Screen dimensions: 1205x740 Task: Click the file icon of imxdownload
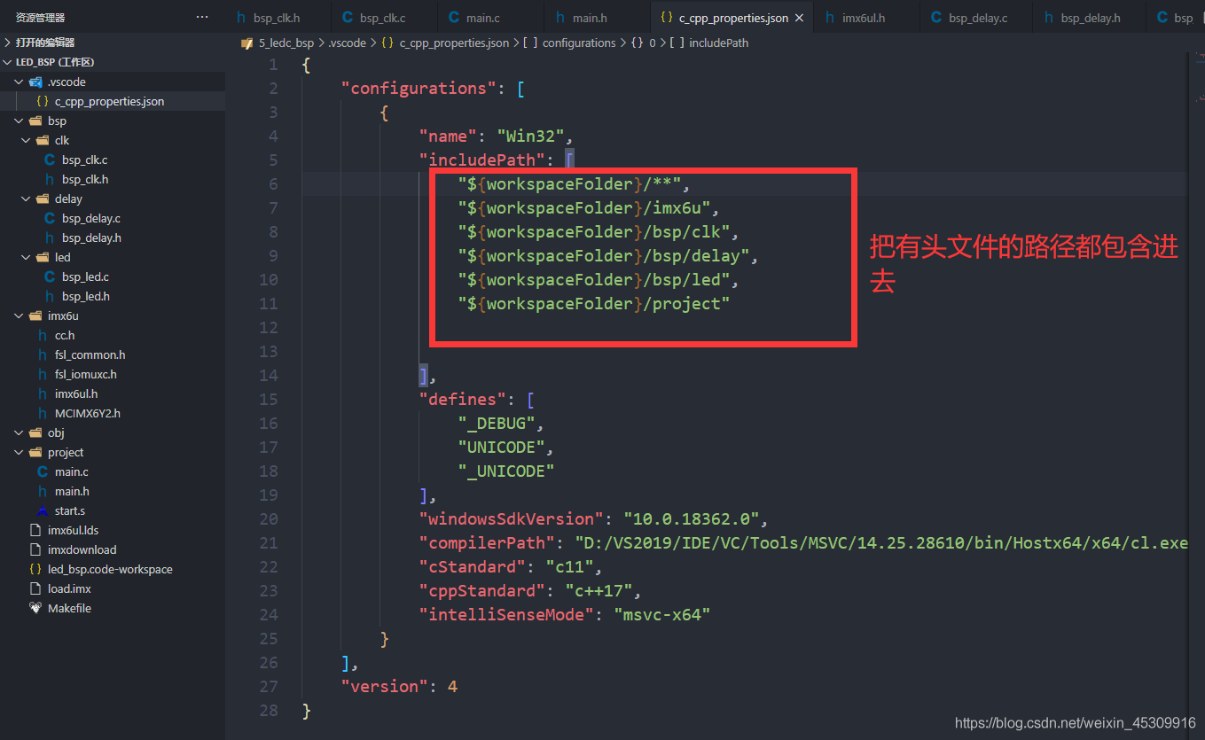pyautogui.click(x=35, y=549)
